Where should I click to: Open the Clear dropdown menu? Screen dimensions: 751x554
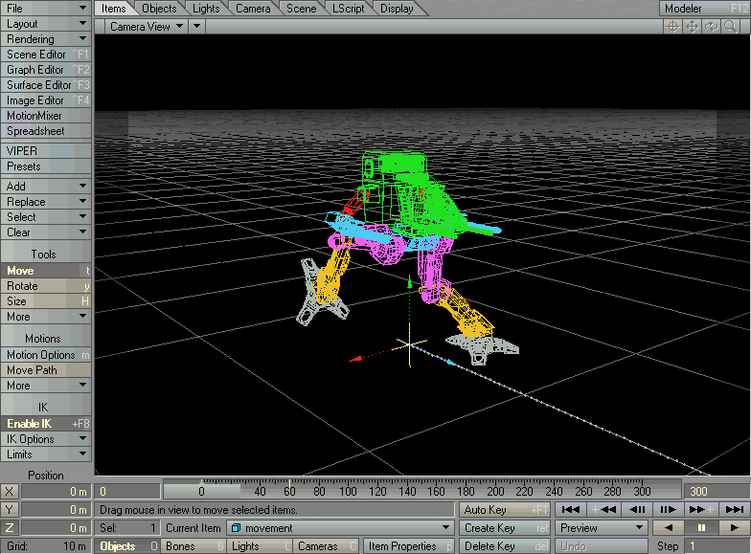coord(46,232)
